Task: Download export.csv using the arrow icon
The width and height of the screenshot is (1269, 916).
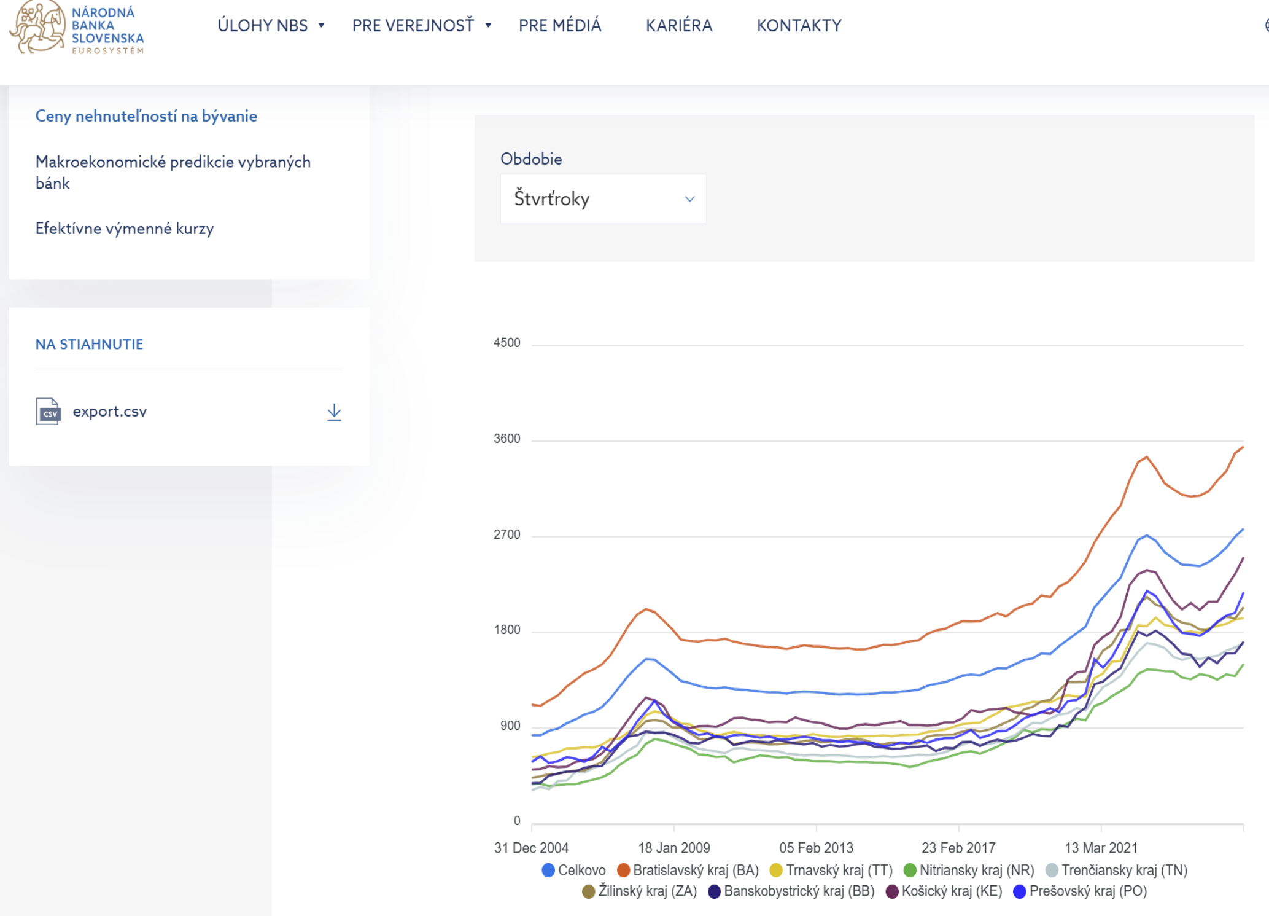Action: click(x=334, y=412)
